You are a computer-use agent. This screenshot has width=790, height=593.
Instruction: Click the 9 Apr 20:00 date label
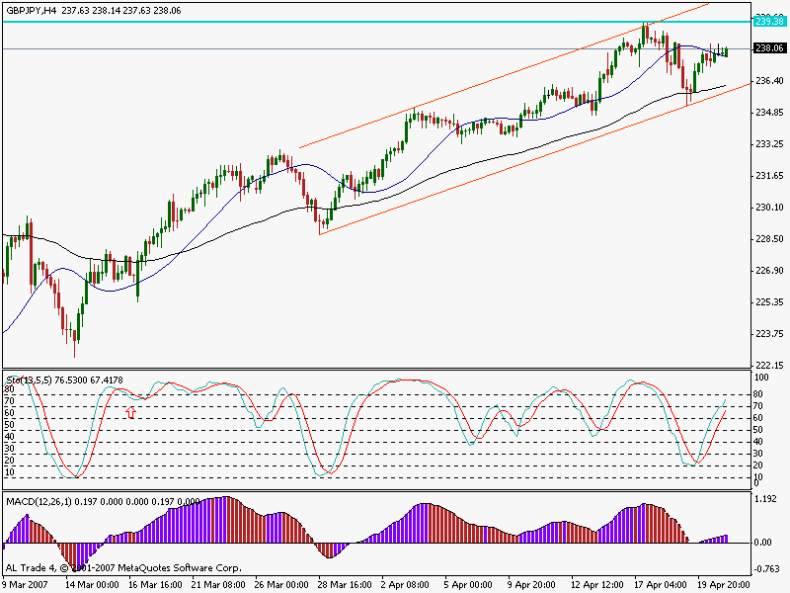pos(531,585)
